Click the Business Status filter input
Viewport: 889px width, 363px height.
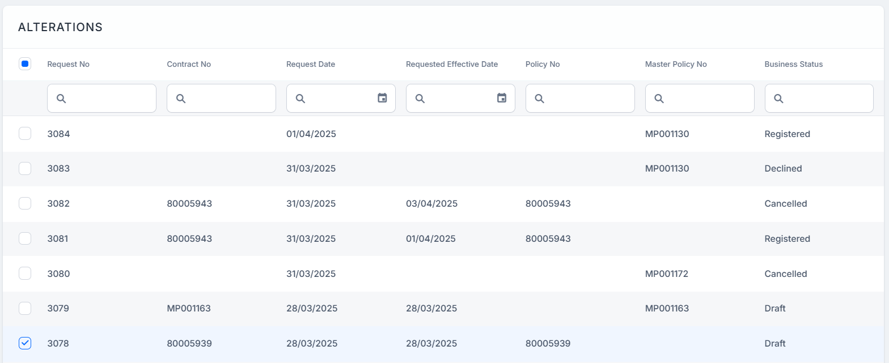click(824, 99)
